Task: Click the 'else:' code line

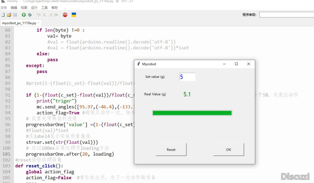Action: pyautogui.click(x=43, y=54)
